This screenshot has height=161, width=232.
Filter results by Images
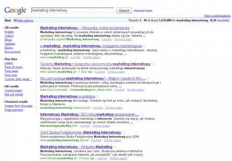9,32
